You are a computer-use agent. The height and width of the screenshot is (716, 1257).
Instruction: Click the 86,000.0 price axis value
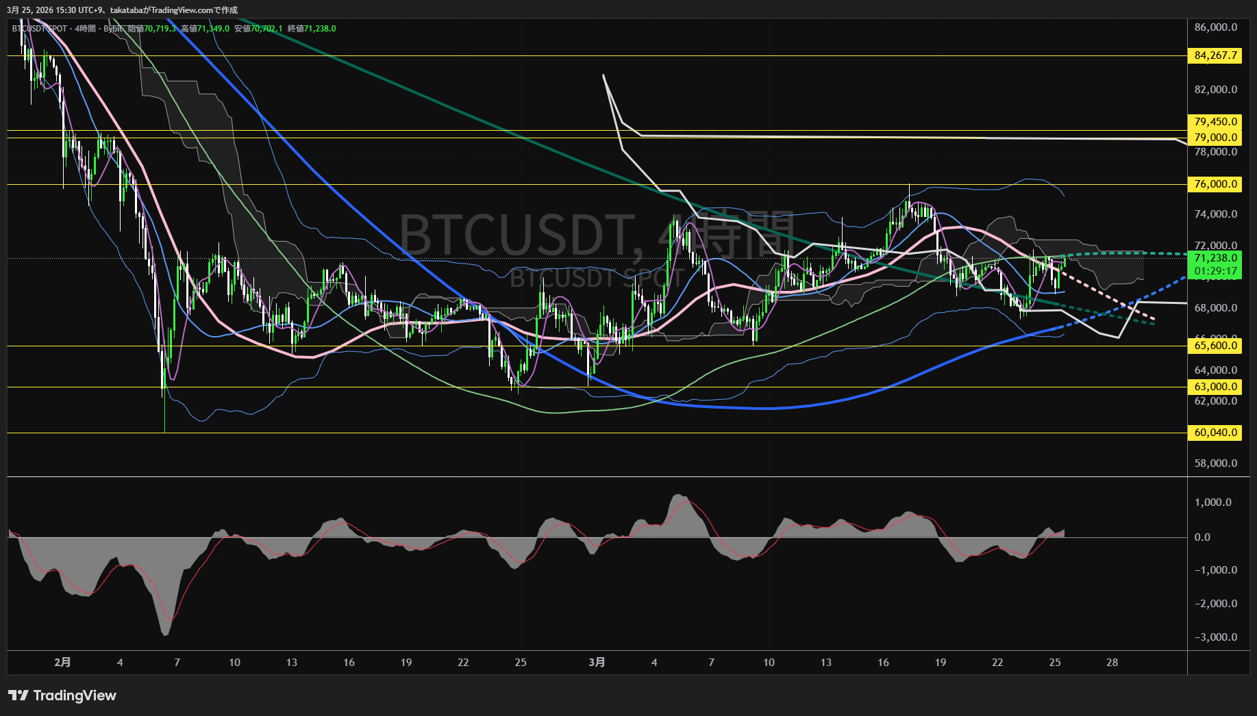pos(1215,27)
